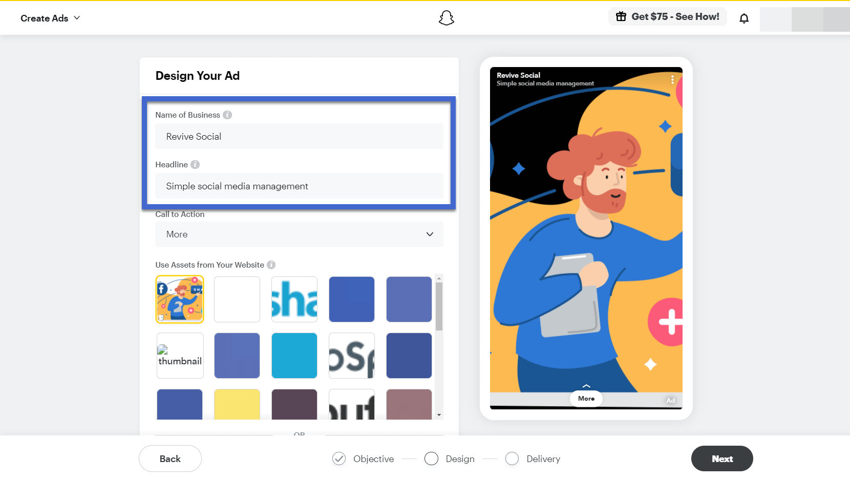
Task: Click the ad preview image
Action: pyautogui.click(x=586, y=238)
